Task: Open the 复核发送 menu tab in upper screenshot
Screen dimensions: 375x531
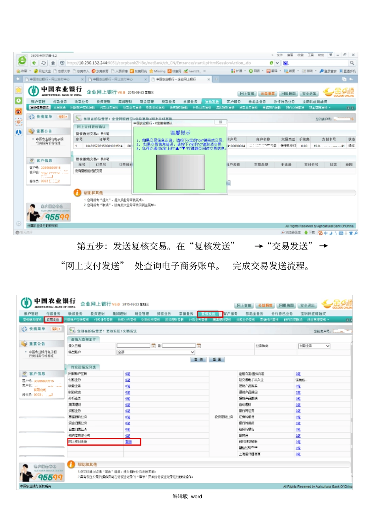Action: 212,102
